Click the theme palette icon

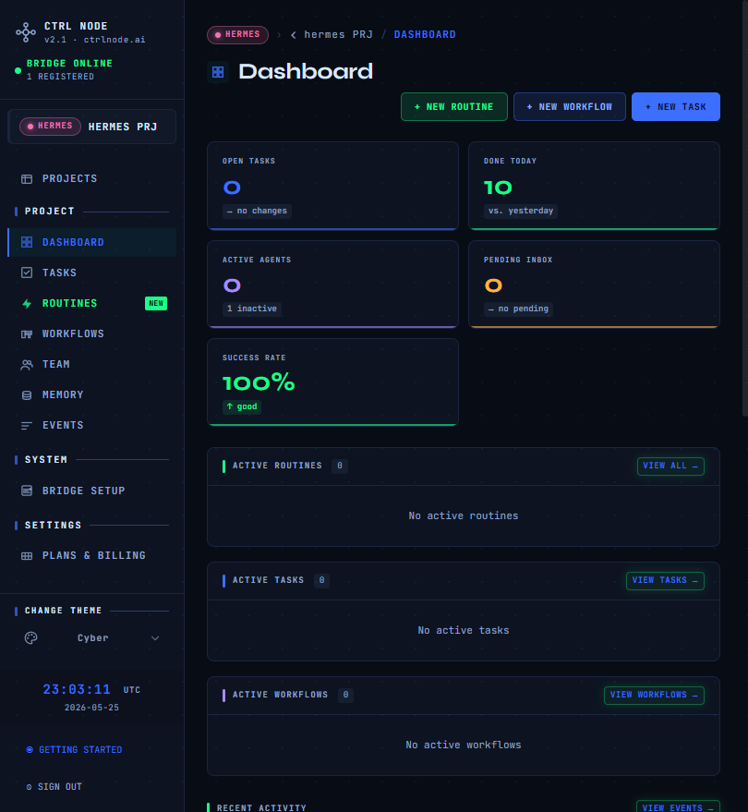coord(31,638)
